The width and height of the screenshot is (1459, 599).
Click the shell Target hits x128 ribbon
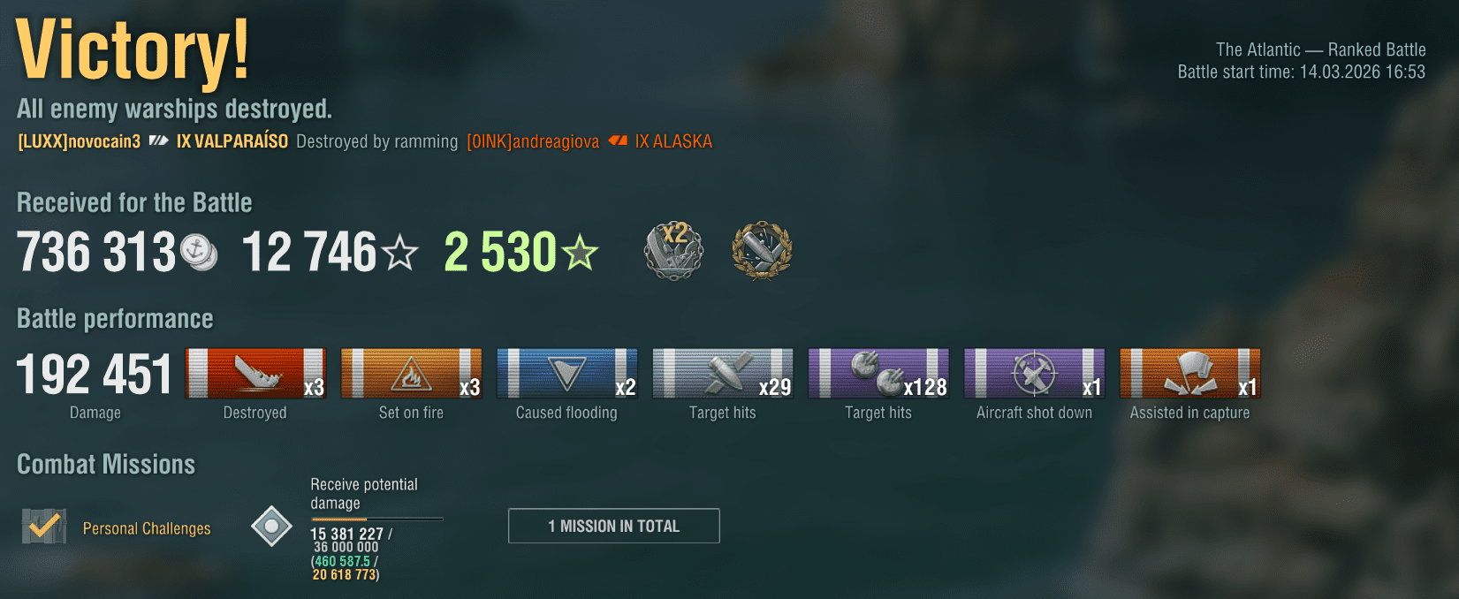(x=878, y=374)
